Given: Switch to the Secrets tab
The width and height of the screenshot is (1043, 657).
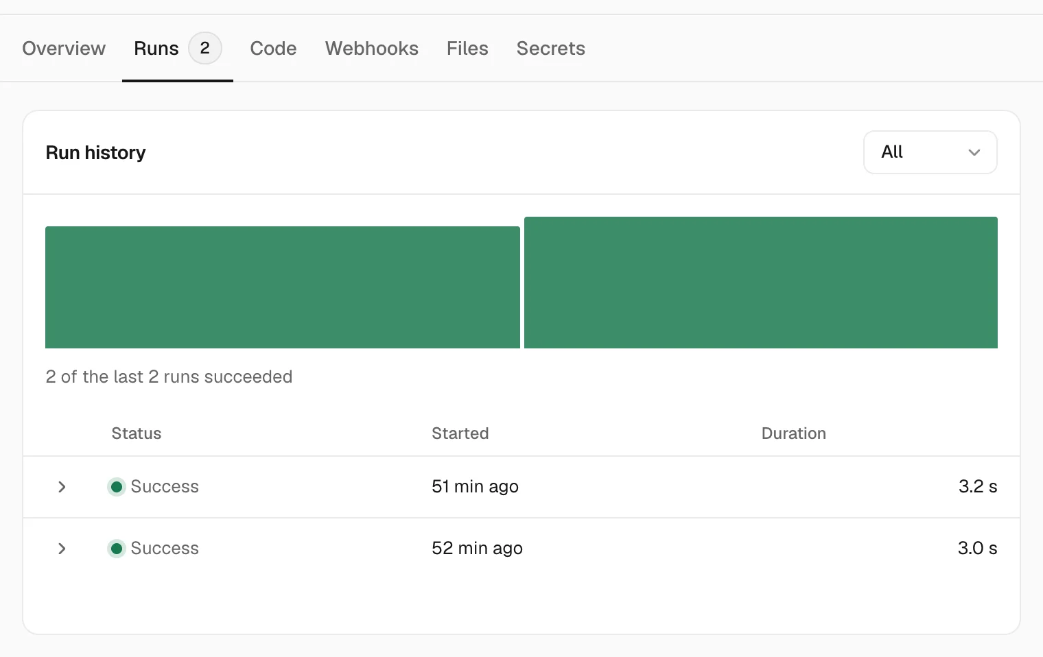Looking at the screenshot, I should pos(551,48).
